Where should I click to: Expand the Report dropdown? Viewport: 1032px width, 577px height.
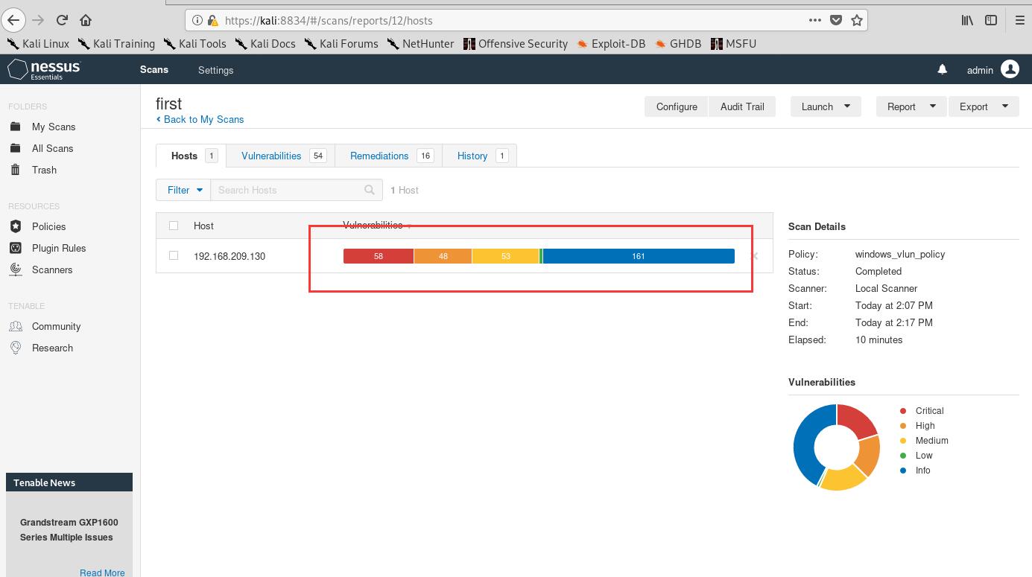[x=911, y=106]
